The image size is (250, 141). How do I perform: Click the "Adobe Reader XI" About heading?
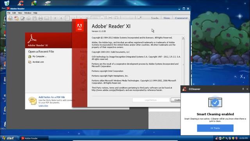(111, 26)
